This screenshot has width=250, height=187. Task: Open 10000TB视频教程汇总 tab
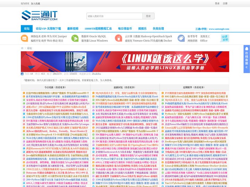pos(98,29)
